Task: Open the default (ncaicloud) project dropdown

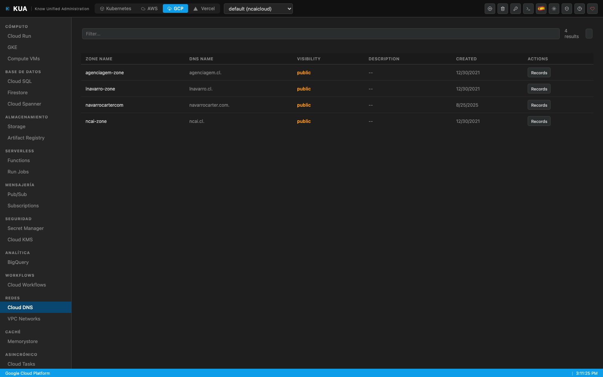Action: click(x=258, y=9)
